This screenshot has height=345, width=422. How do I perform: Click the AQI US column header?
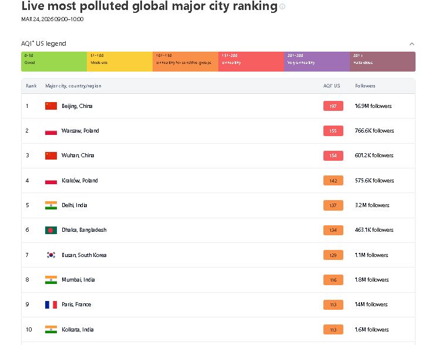tap(332, 86)
